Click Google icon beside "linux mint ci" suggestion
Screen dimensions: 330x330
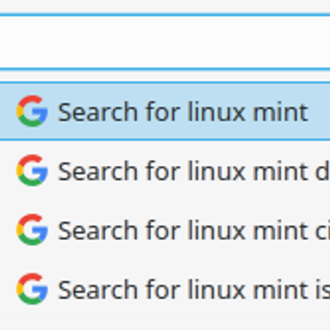[x=32, y=229]
